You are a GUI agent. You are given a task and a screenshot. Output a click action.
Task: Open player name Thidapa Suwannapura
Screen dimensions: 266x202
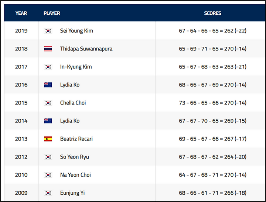86,49
